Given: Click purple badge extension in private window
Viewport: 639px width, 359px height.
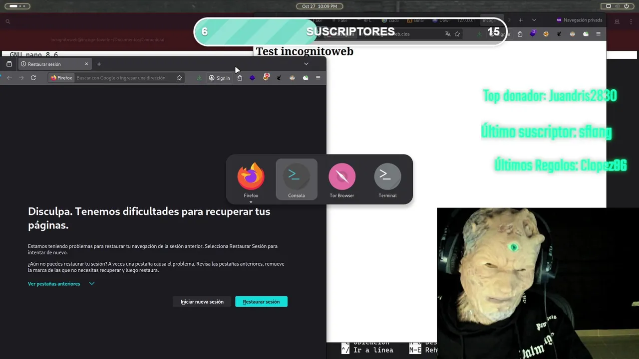Looking at the screenshot, I should (533, 33).
